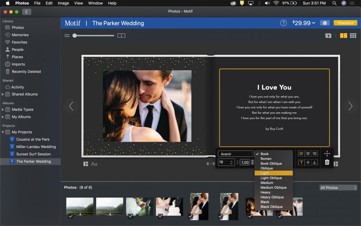Click the Aa text style icon
This screenshot has height=226, width=361.
94,164
